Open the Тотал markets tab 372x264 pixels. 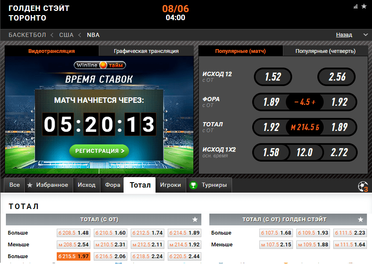click(140, 185)
